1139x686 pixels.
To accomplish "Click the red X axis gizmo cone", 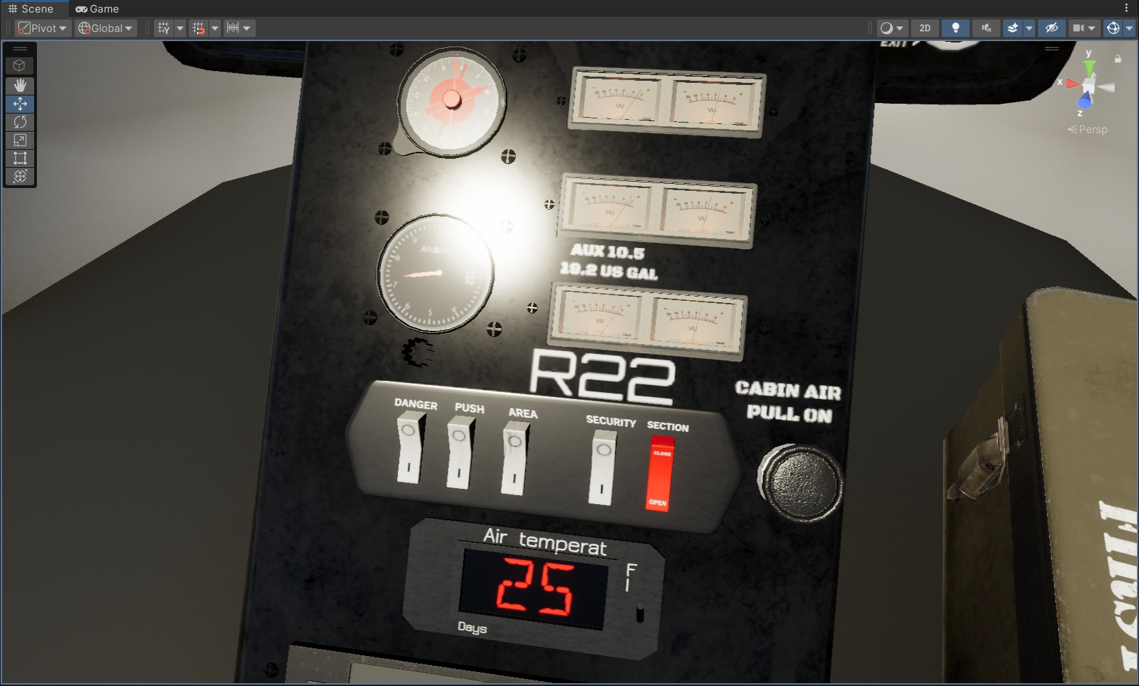I will point(1074,84).
